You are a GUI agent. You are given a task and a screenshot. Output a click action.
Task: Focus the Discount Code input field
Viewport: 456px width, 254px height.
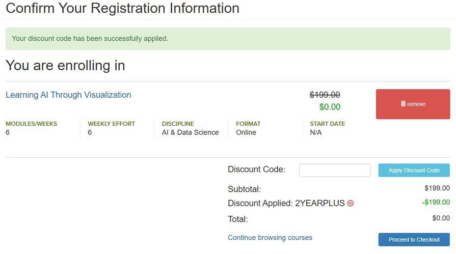tap(335, 170)
